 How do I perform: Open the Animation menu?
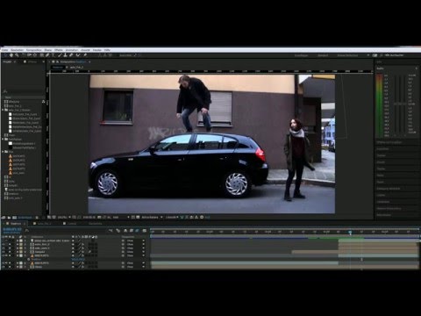tap(72, 50)
